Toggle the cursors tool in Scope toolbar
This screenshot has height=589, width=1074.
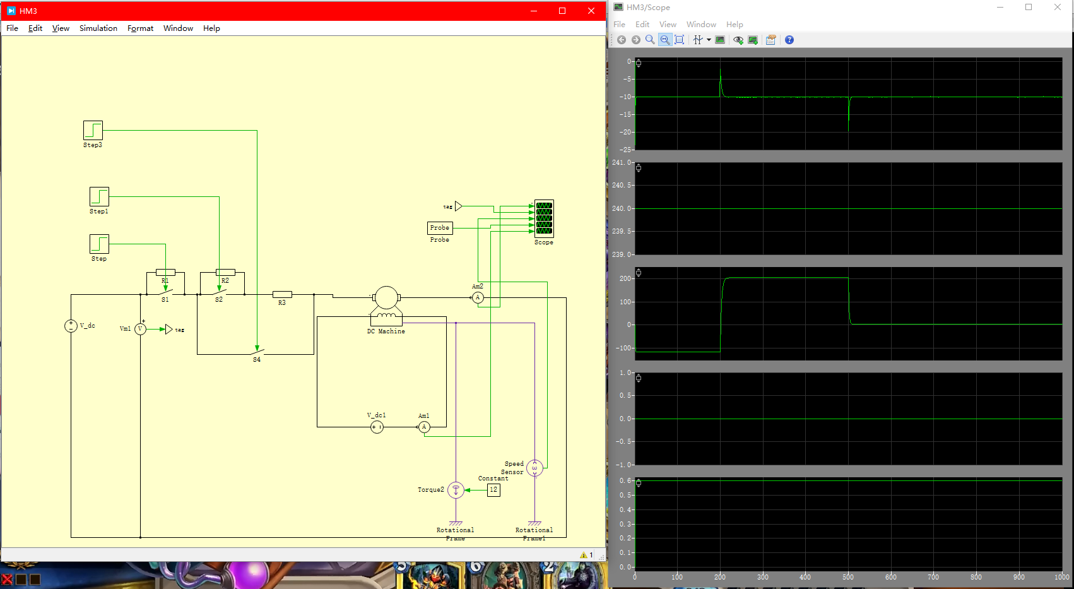pyautogui.click(x=697, y=40)
